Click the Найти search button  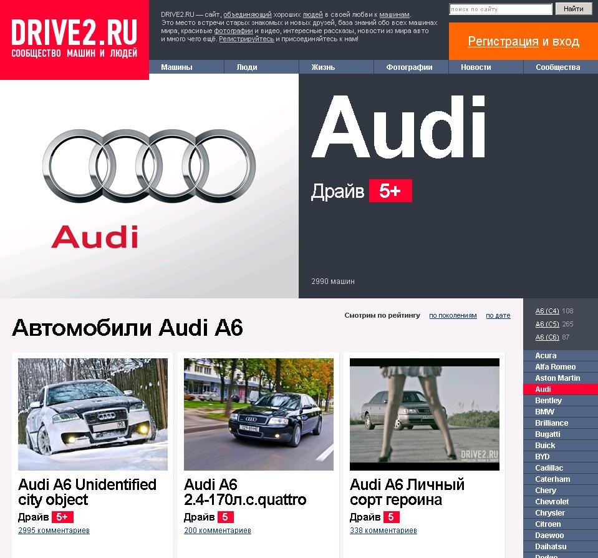(x=573, y=9)
